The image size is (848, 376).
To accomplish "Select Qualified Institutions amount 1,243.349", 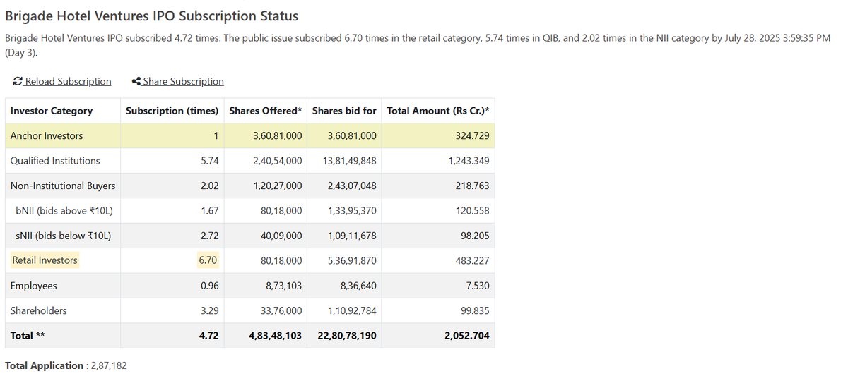I will (469, 161).
